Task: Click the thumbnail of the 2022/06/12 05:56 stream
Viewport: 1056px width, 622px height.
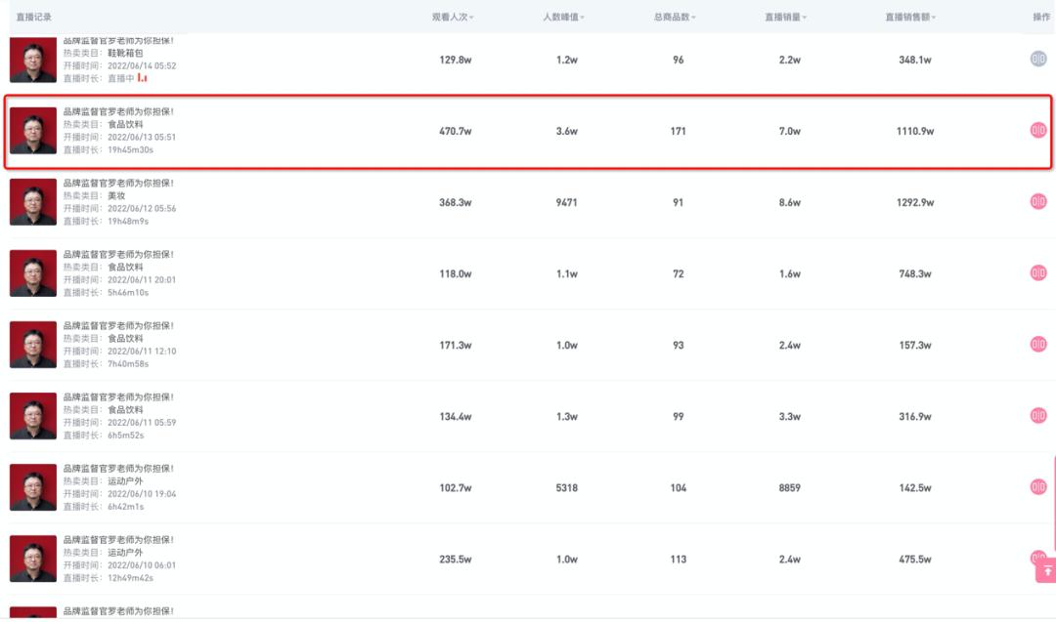Action: pyautogui.click(x=33, y=201)
